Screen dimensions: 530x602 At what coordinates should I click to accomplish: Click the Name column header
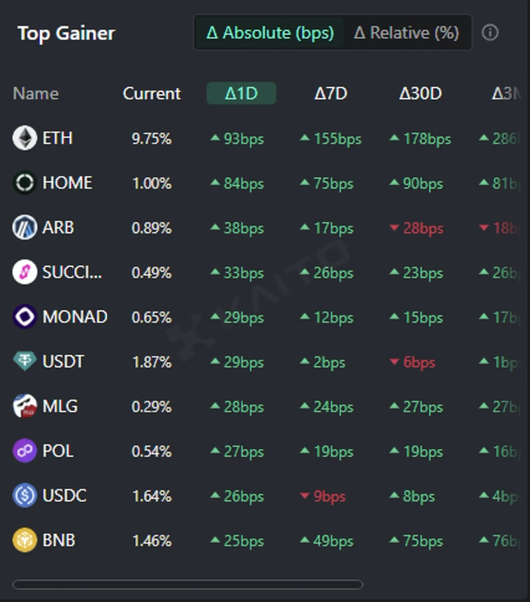pos(36,93)
